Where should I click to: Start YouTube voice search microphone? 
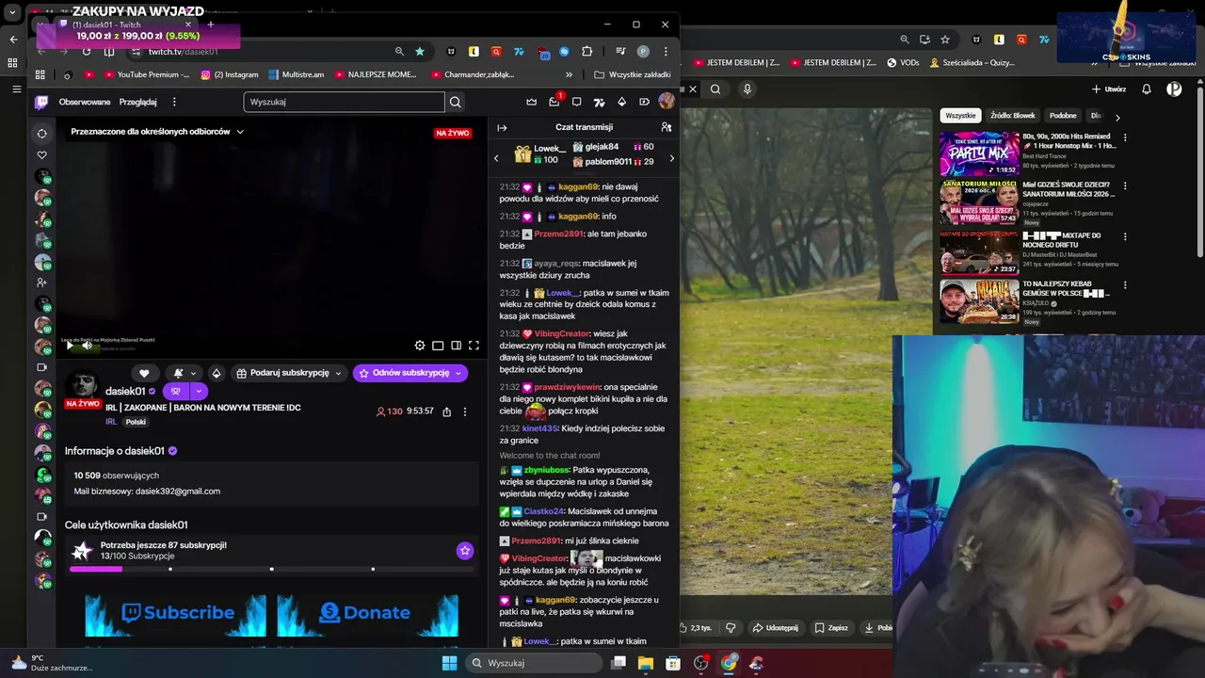[x=747, y=89]
